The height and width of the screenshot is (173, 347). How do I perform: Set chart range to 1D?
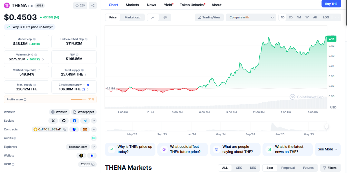click(283, 17)
